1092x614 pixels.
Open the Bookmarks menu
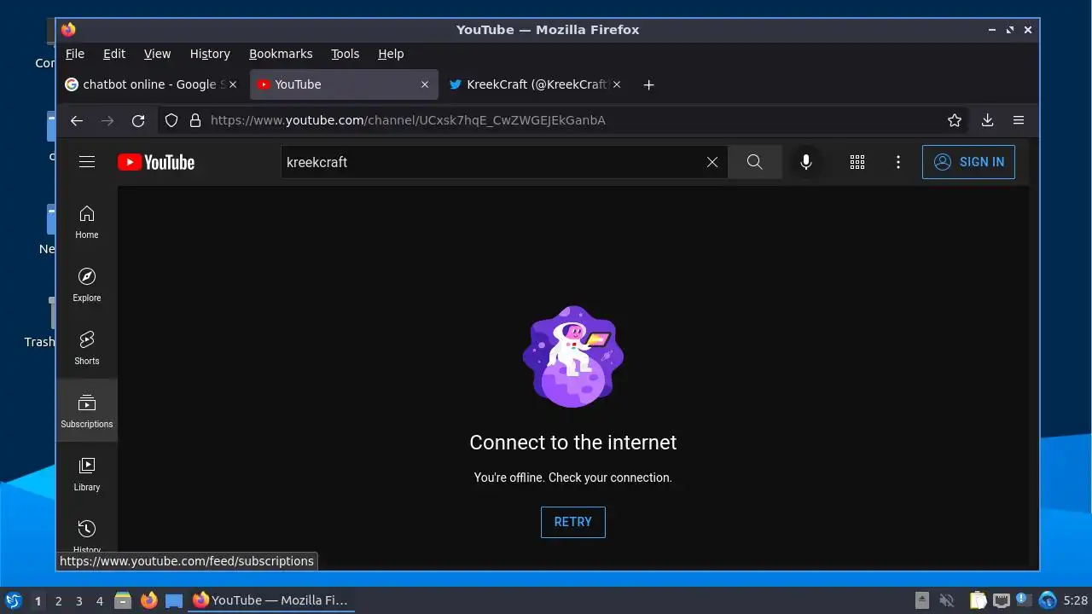pyautogui.click(x=281, y=54)
